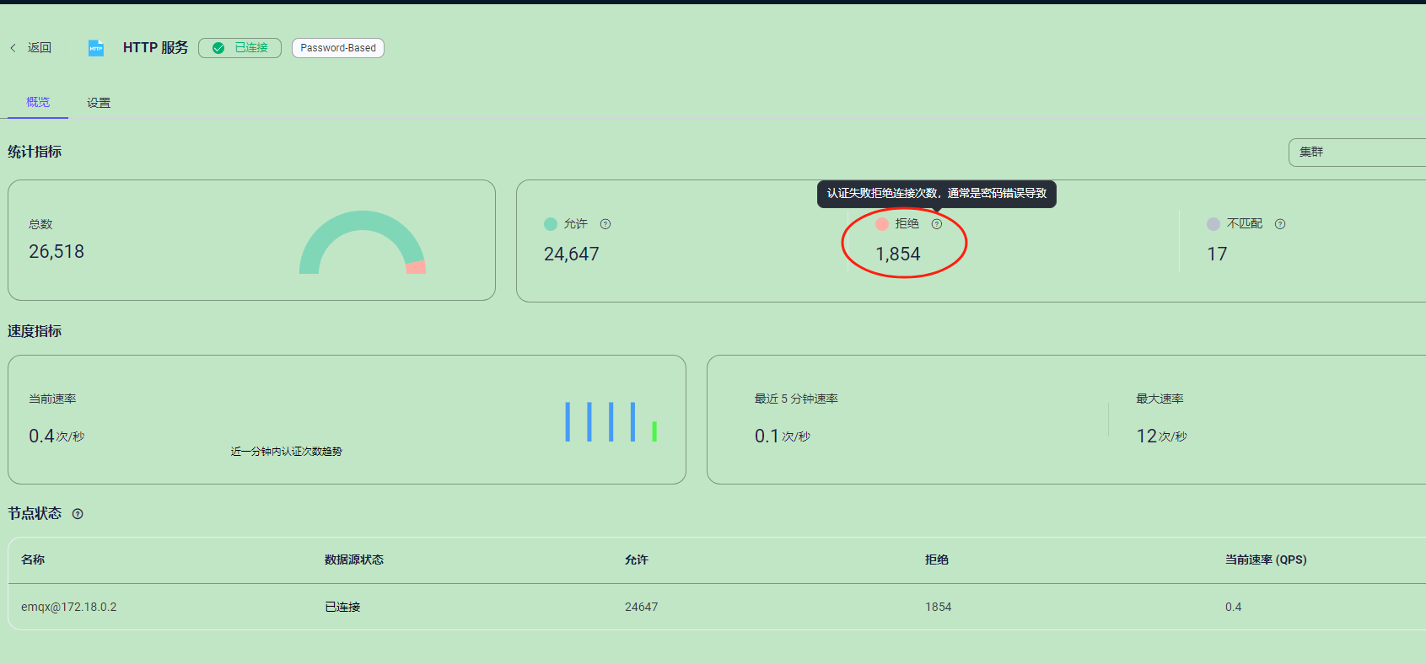1426x664 pixels.
Task: Click the 最大速率 value 12
Action: tap(1146, 436)
